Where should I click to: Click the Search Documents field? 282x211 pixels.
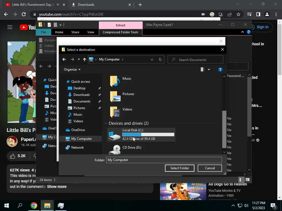tap(196, 60)
